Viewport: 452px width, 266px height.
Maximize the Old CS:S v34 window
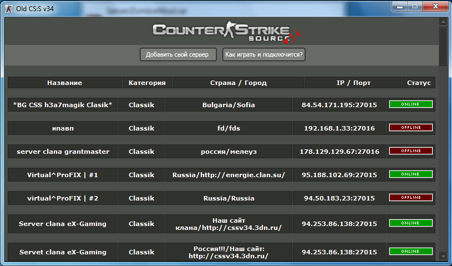(x=415, y=6)
